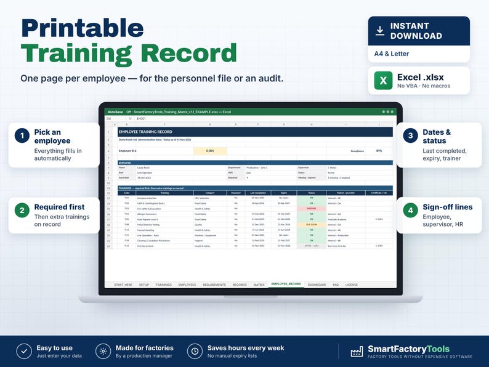Click the gear icon beside Made for factories
Image resolution: width=489 pixels, height=367 pixels.
click(x=103, y=352)
